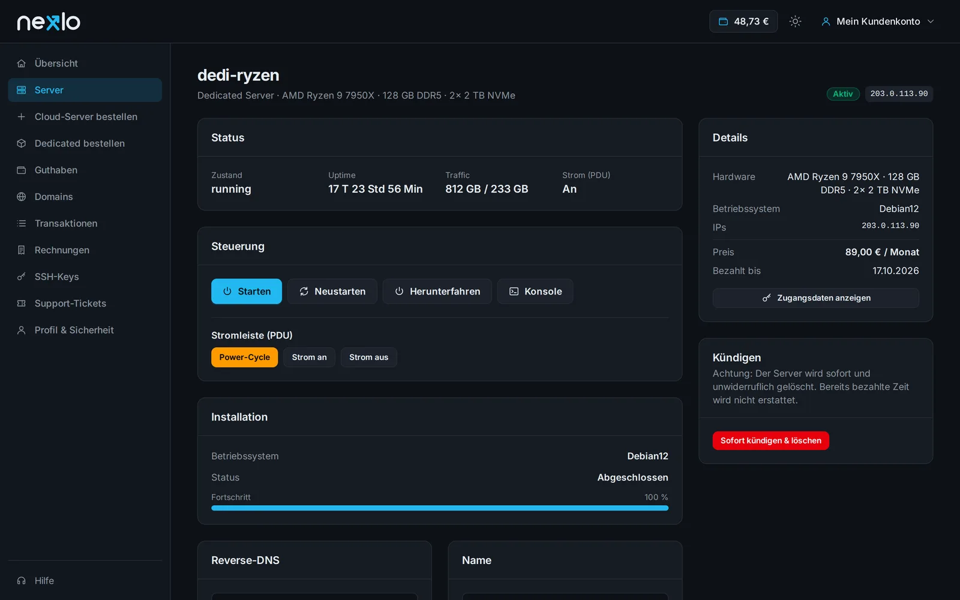Click the plus icon beside Cloud-Server bestellen

(22, 117)
